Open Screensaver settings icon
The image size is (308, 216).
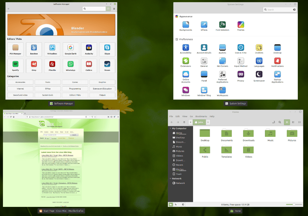click(x=259, y=77)
